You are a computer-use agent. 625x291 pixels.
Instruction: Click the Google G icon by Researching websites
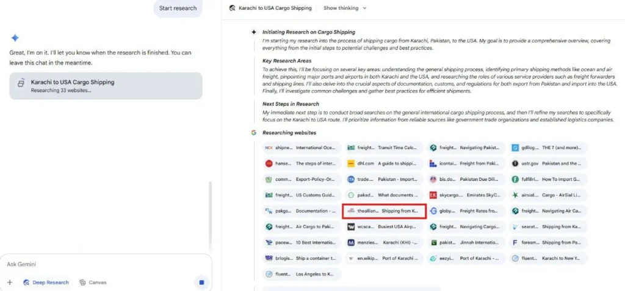click(x=253, y=132)
